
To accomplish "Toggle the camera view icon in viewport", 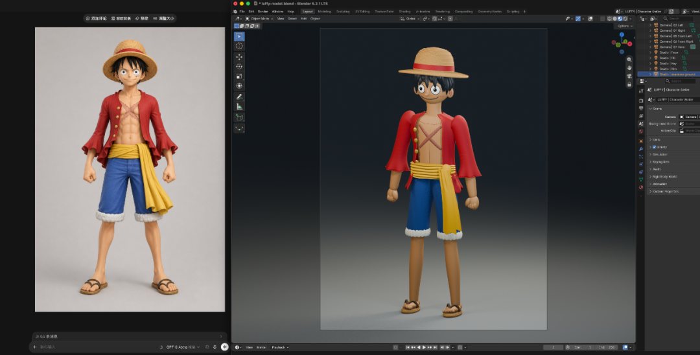I will tap(629, 76).
